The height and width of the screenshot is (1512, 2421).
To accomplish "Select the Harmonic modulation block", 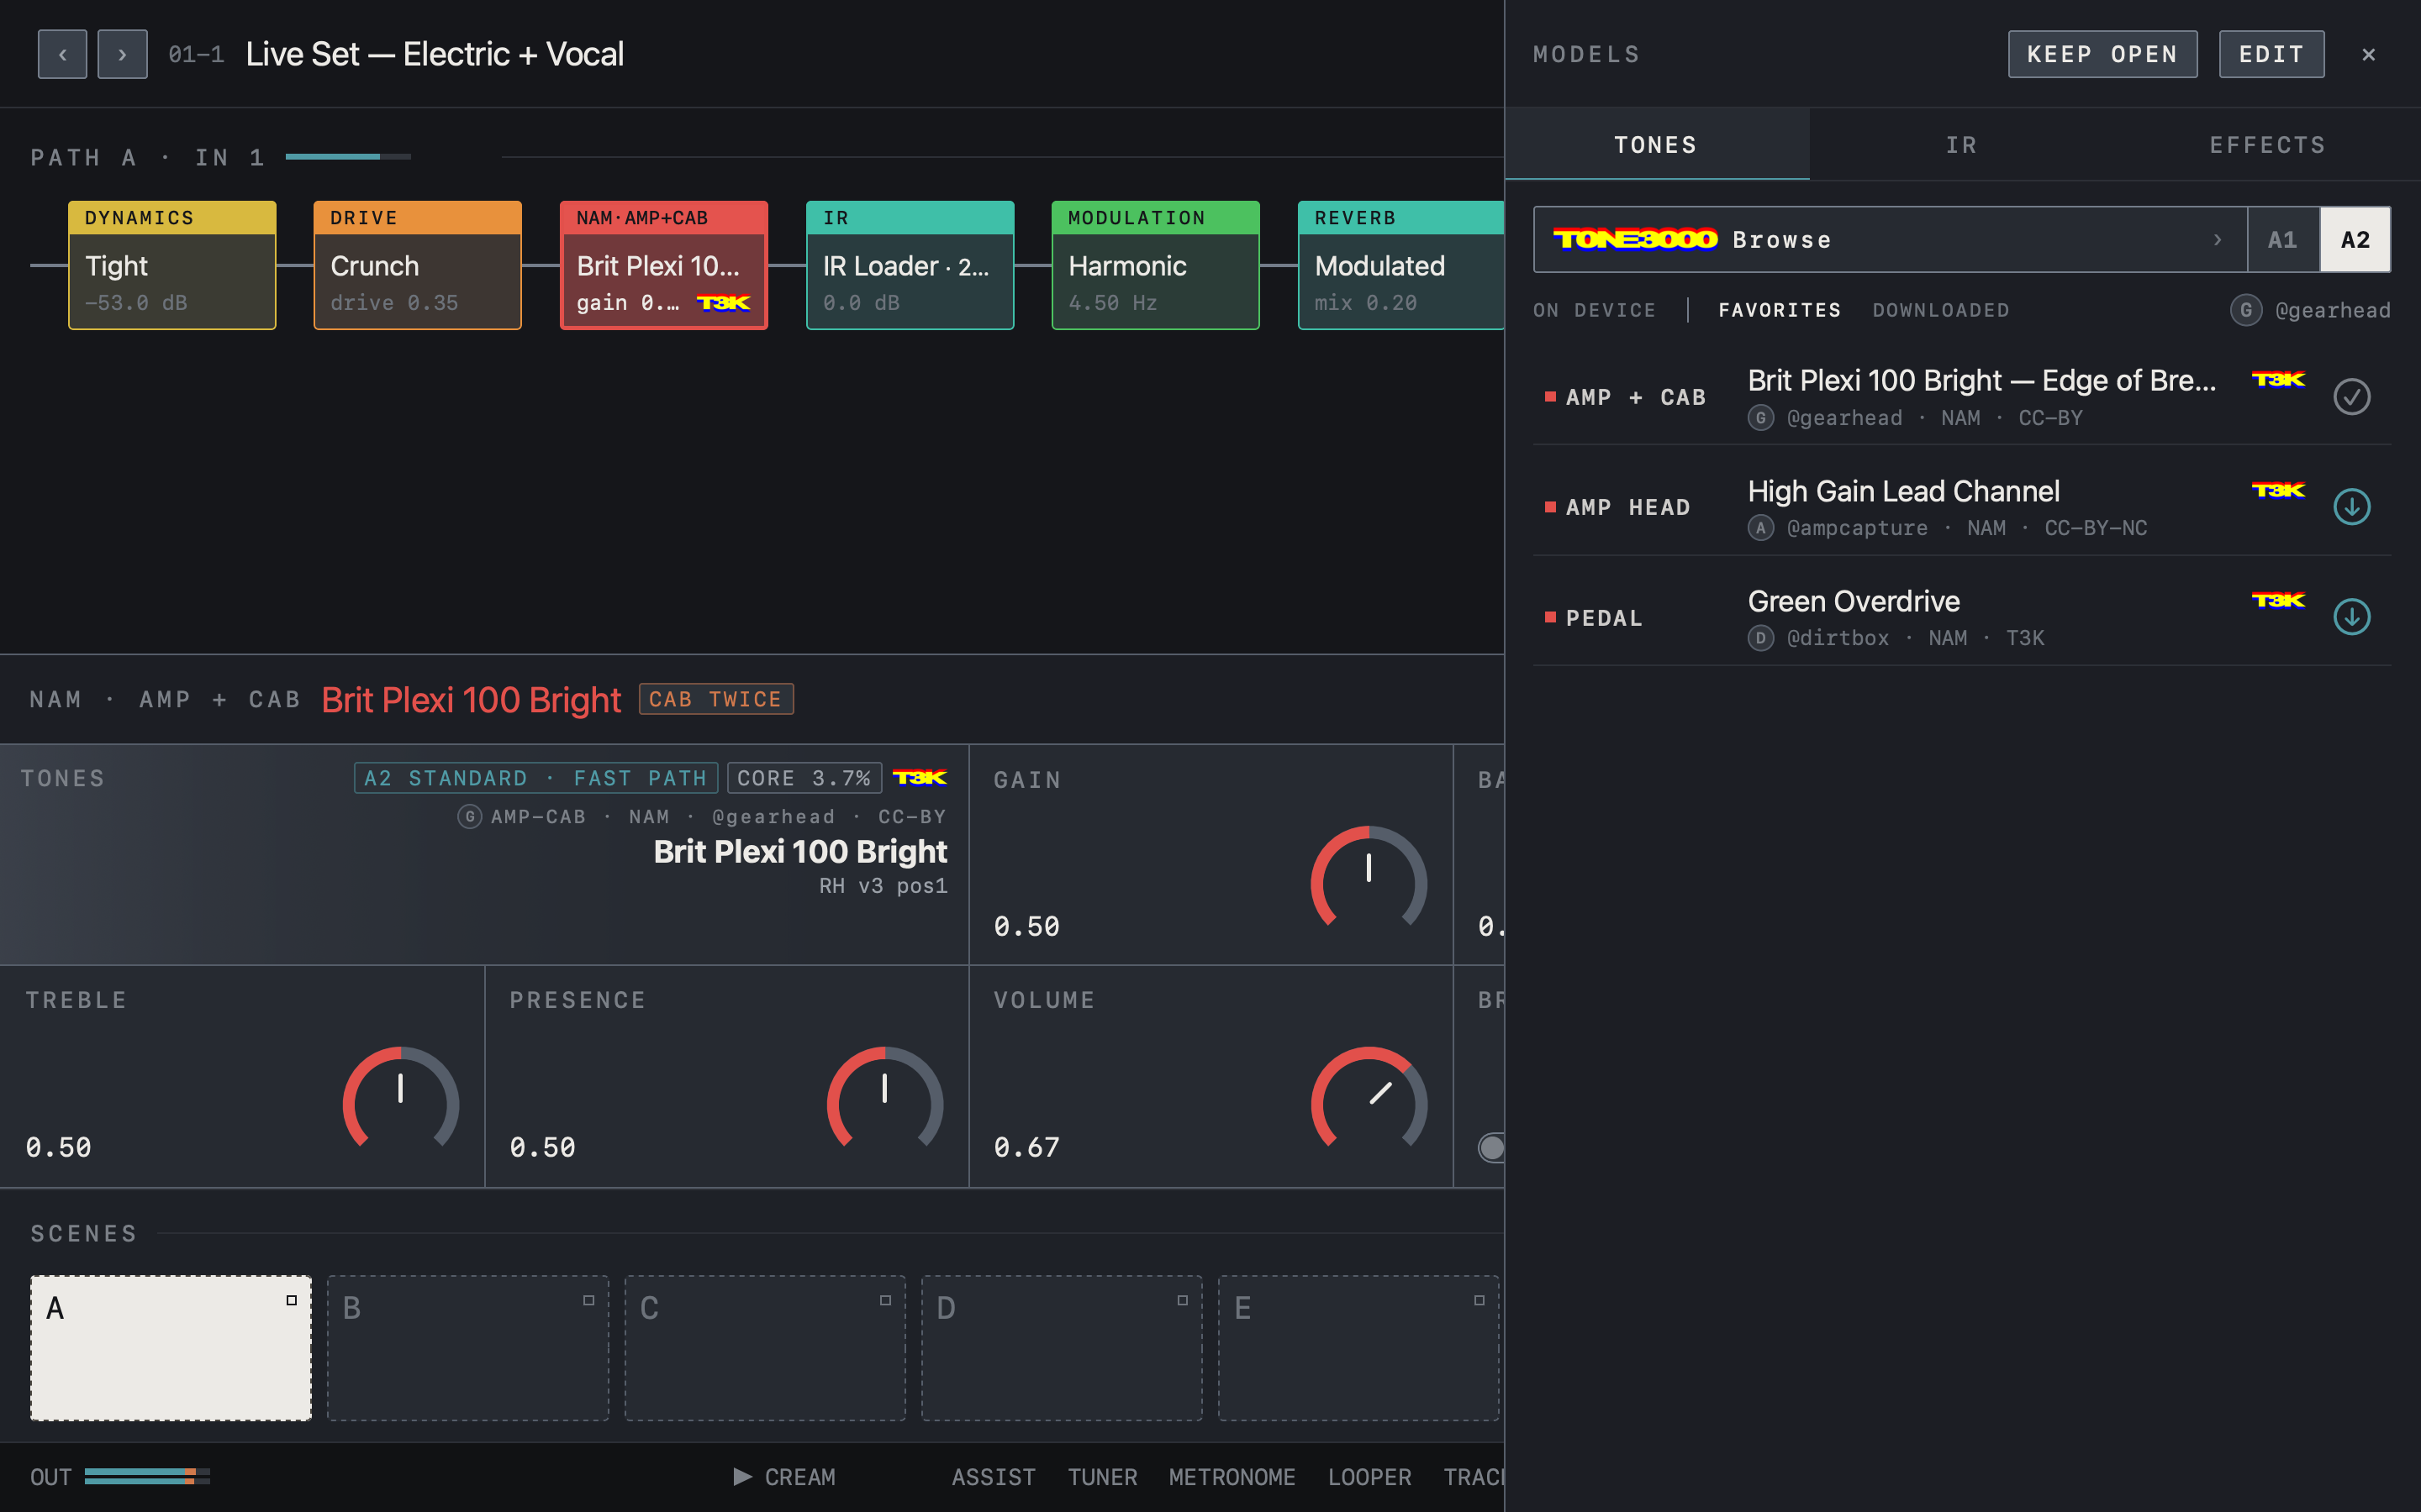I will (x=1154, y=265).
